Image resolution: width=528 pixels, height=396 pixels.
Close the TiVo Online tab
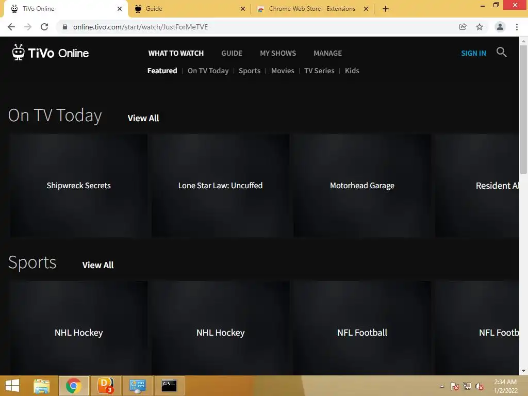[x=120, y=9]
